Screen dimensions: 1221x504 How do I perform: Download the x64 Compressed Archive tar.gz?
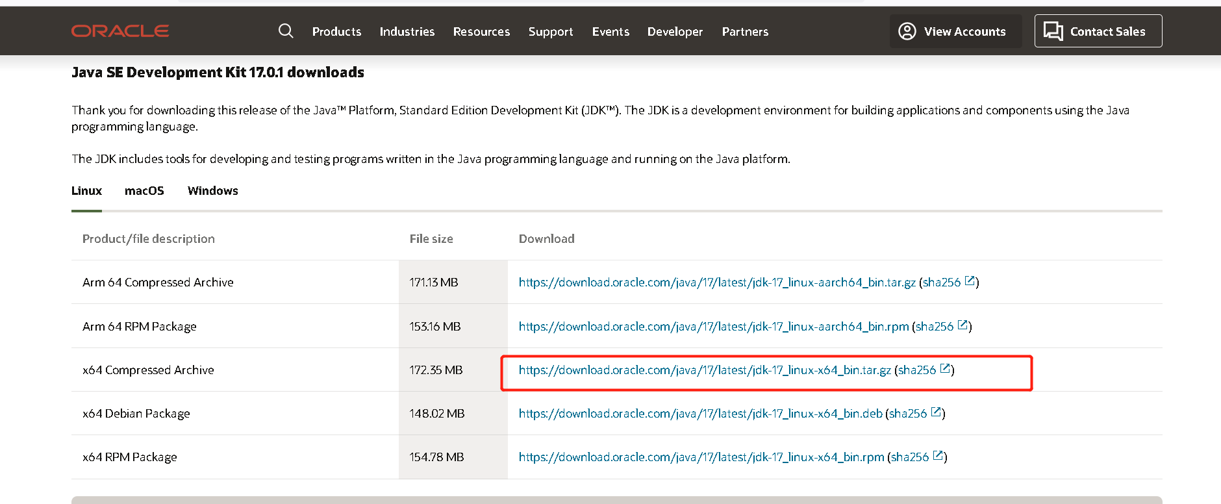tap(705, 370)
